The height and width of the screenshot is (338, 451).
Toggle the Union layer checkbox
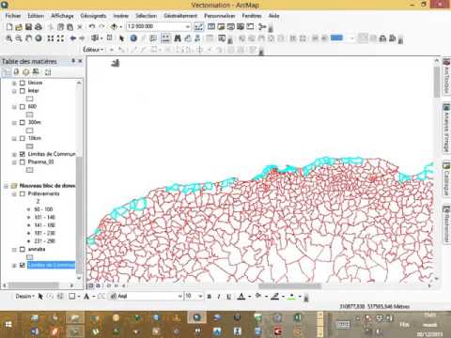[23, 83]
